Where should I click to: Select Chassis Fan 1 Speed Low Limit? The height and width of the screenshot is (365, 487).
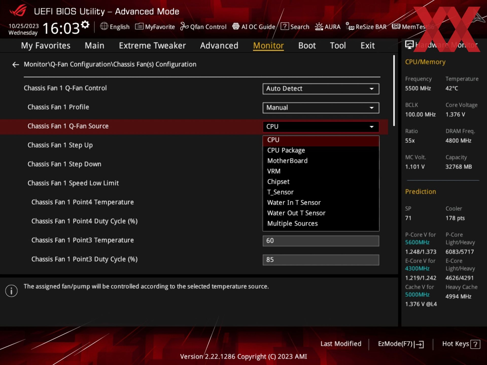click(x=73, y=183)
